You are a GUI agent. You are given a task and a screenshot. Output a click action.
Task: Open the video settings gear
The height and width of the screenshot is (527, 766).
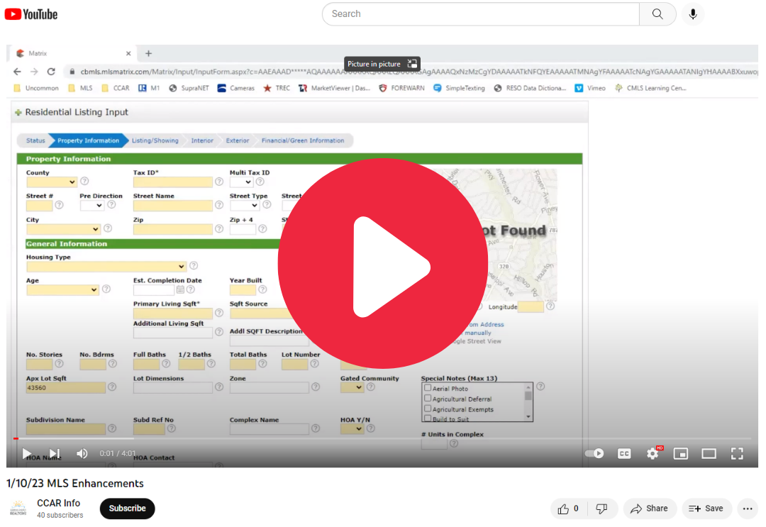653,454
